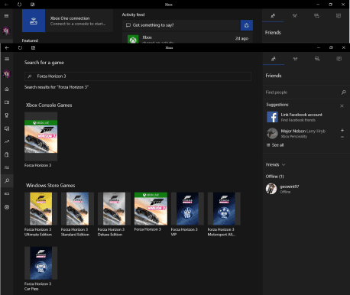This screenshot has width=350, height=295.
Task: Click the blue Xbox One connection tile icon
Action: click(x=34, y=21)
